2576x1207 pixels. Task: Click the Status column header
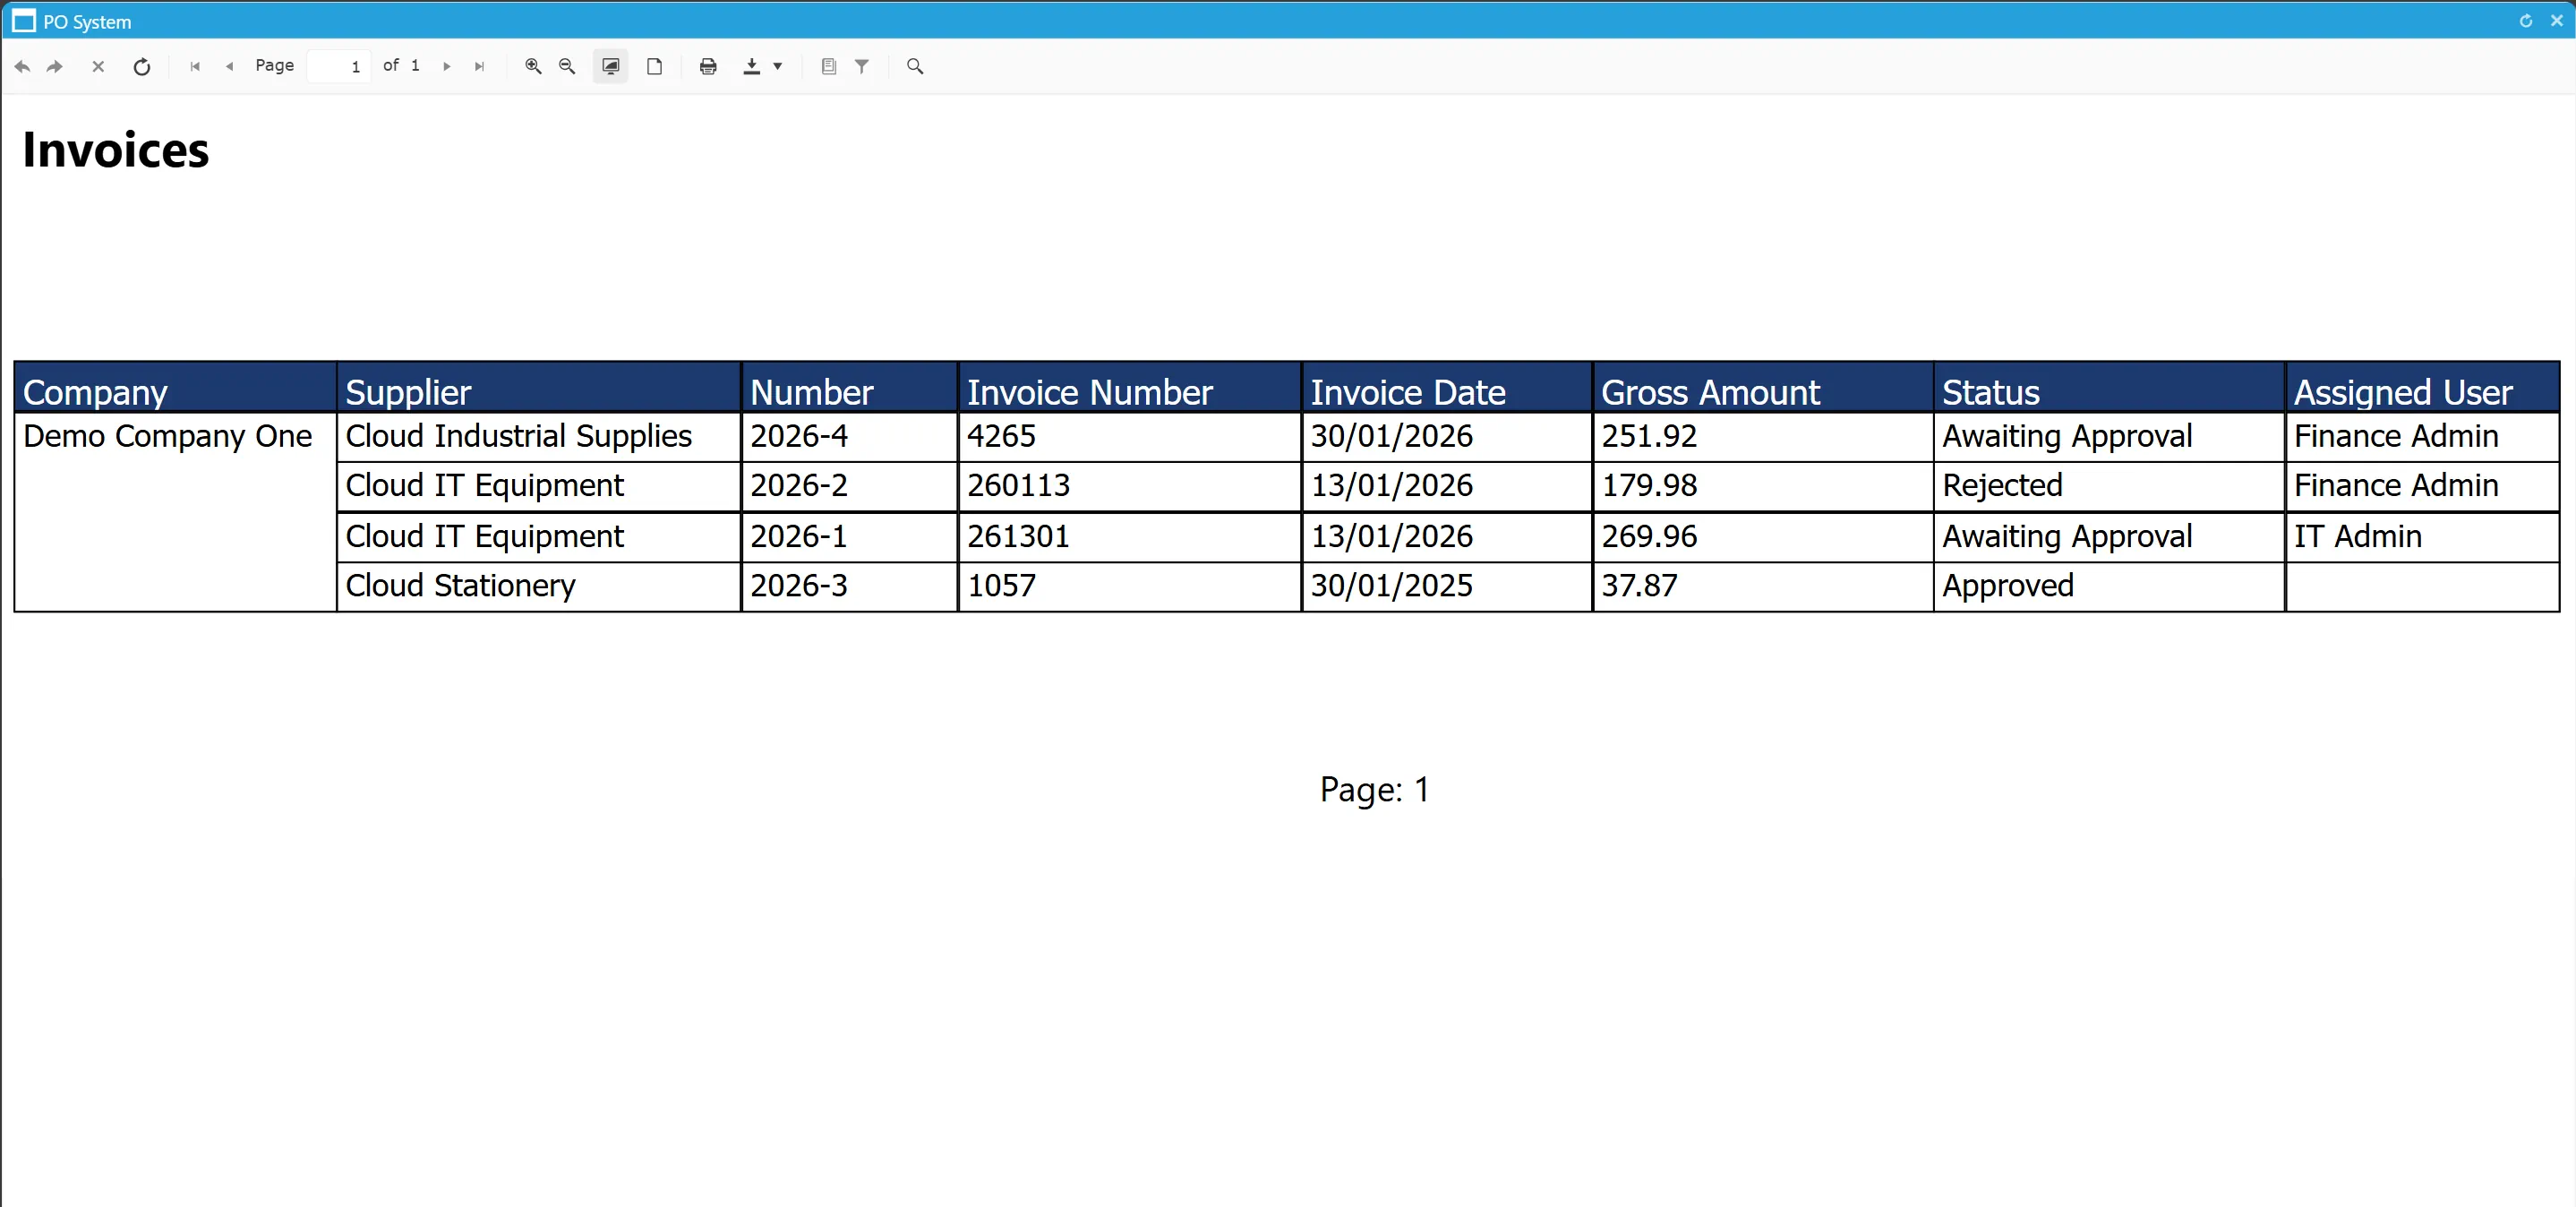tap(2109, 388)
